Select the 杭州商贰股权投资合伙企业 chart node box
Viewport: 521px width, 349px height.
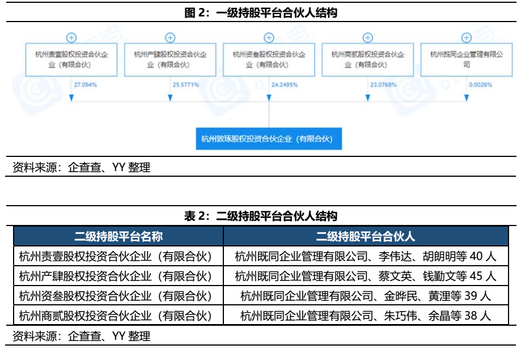point(367,59)
